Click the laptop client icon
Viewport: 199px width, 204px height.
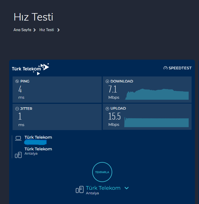18,138
